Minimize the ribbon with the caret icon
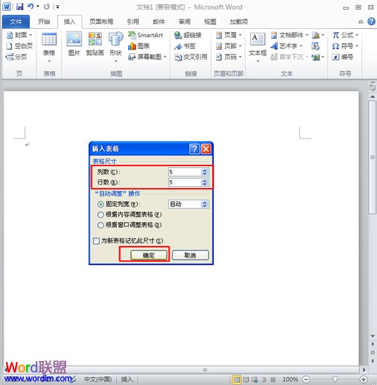 (361, 21)
